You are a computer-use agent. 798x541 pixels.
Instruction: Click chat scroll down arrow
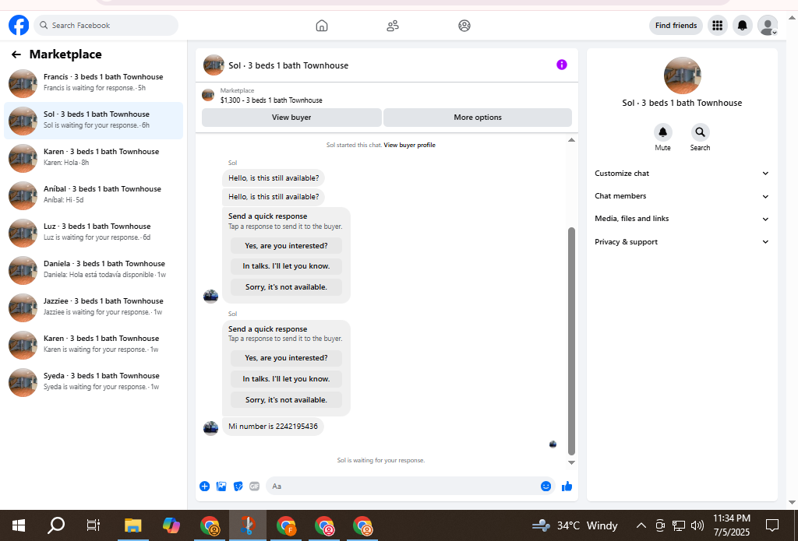click(571, 462)
